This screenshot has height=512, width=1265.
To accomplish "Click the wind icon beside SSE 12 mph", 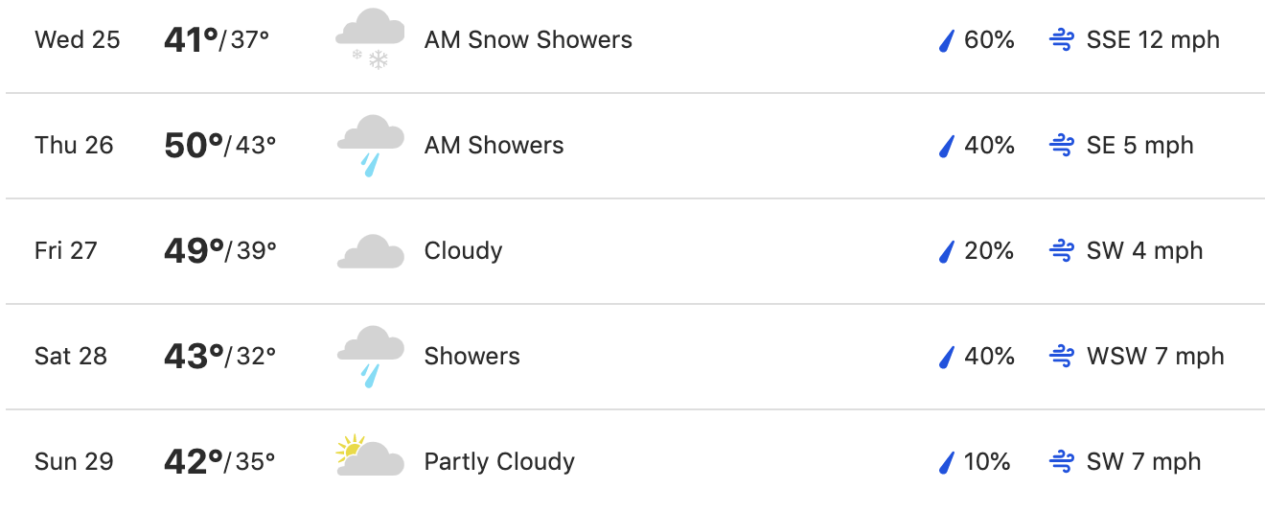I will click(x=1061, y=40).
